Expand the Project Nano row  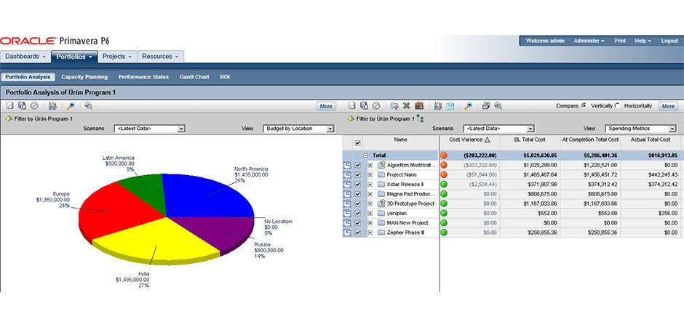pyautogui.click(x=370, y=174)
